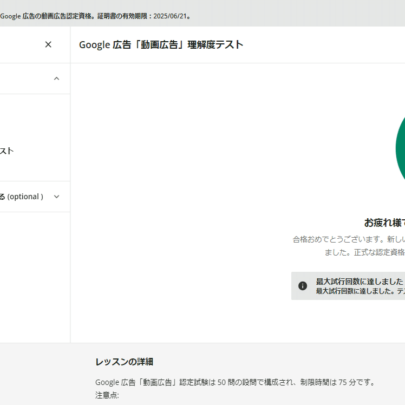This screenshot has height=405, width=405.
Task: Click the bold 最大試行回数に達しました notice title
Action: pyautogui.click(x=360, y=281)
